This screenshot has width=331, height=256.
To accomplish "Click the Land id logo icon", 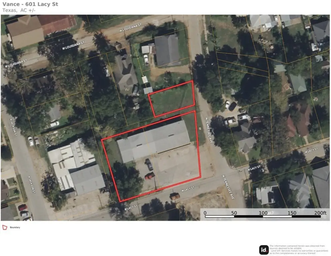I will click(x=264, y=250).
